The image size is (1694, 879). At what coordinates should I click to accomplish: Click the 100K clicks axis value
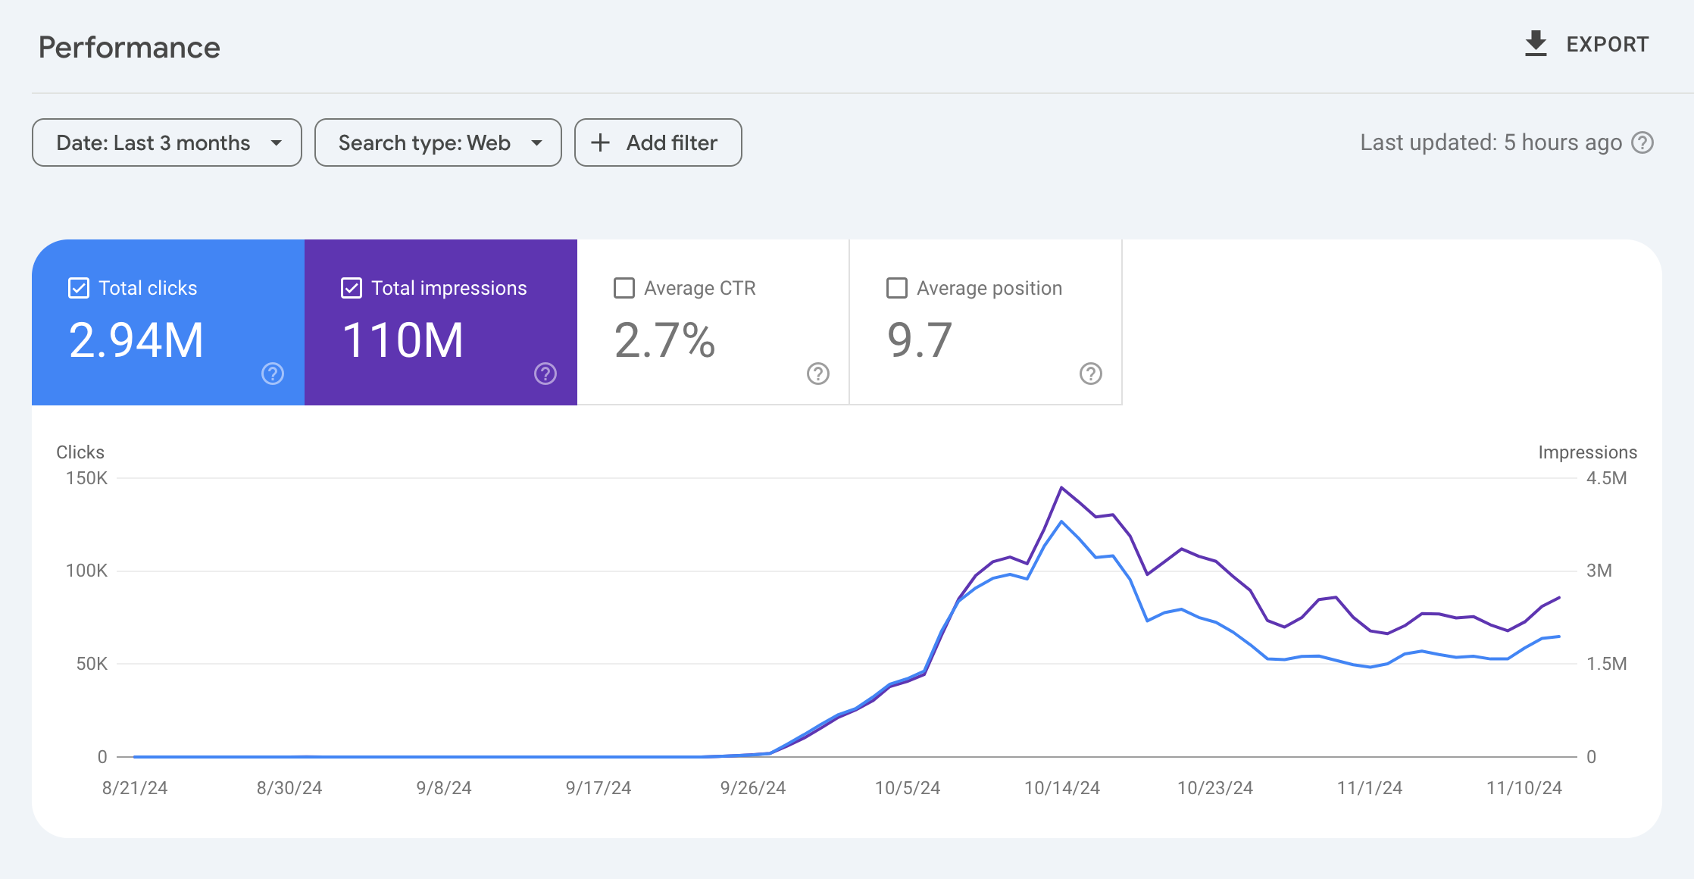point(87,571)
